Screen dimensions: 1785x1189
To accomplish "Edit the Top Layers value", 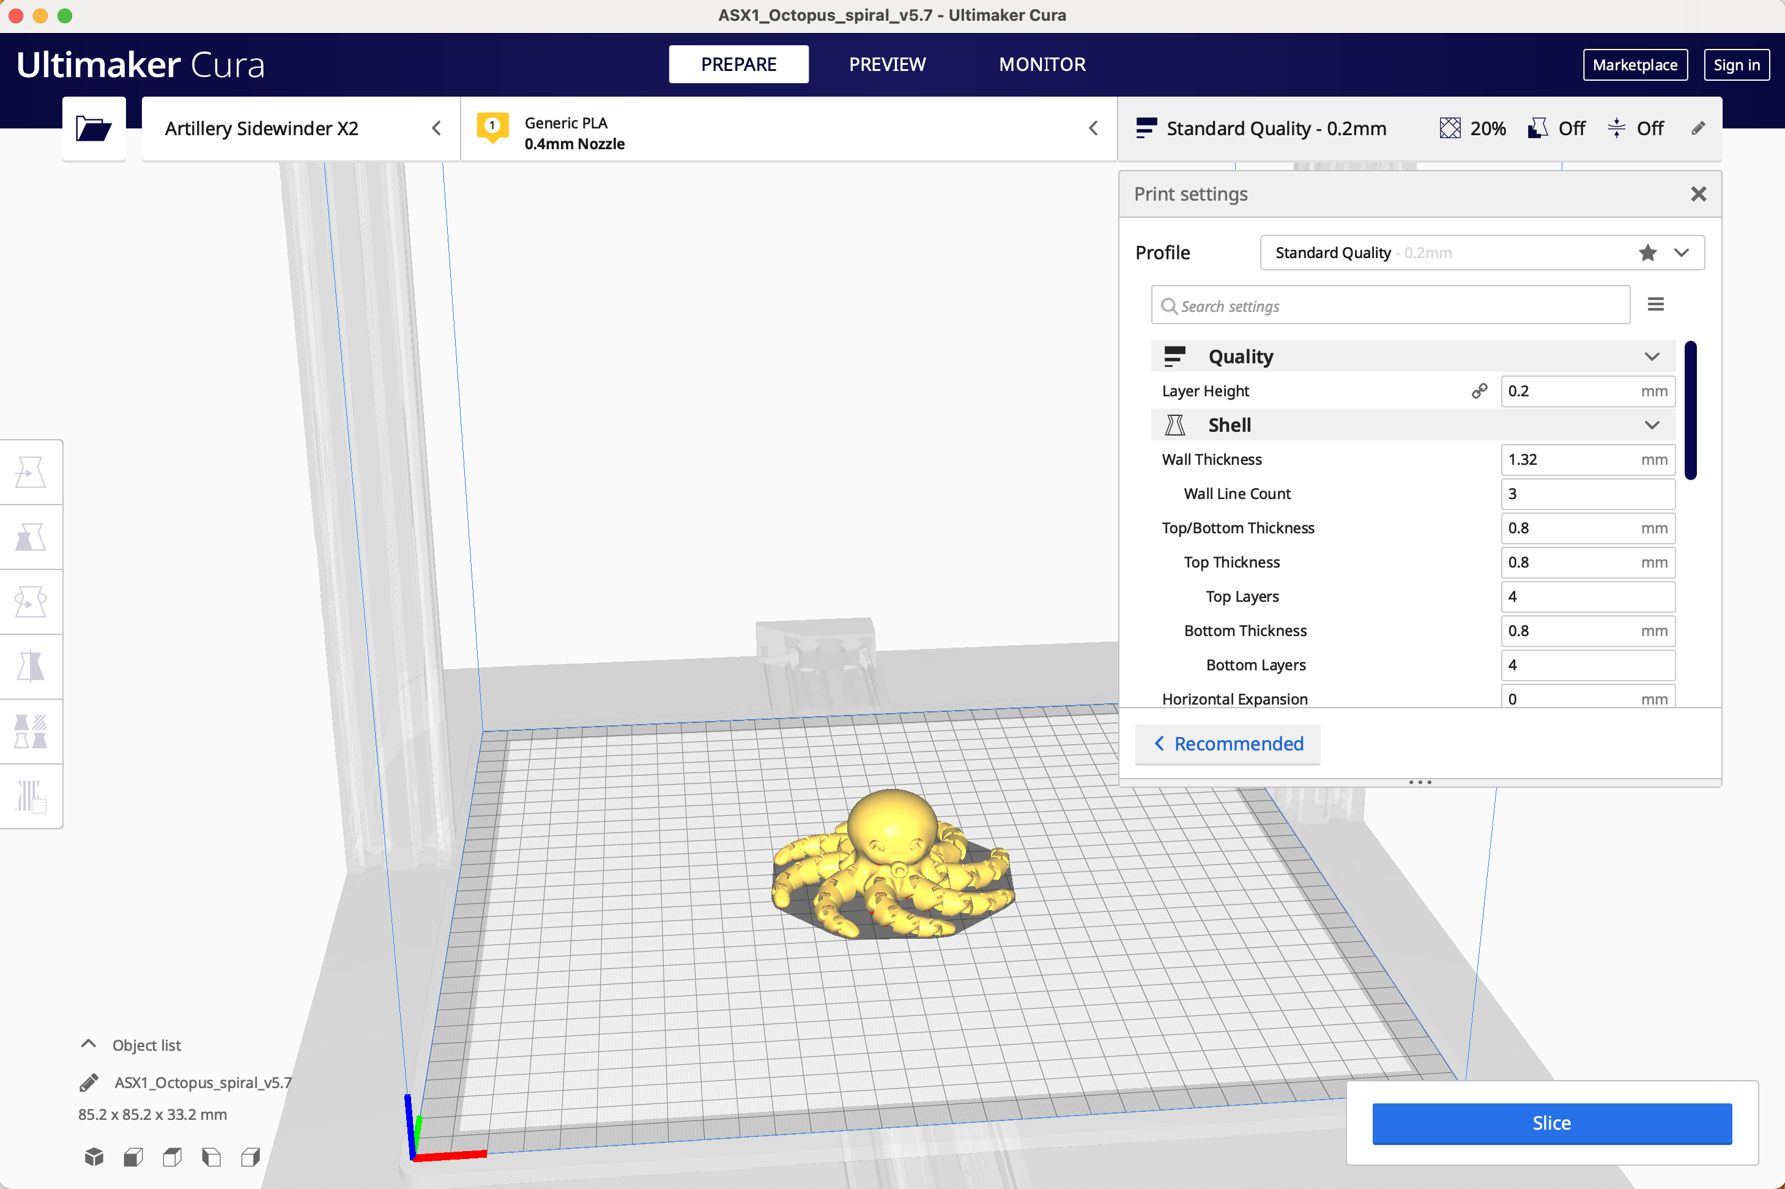I will pyautogui.click(x=1588, y=597).
